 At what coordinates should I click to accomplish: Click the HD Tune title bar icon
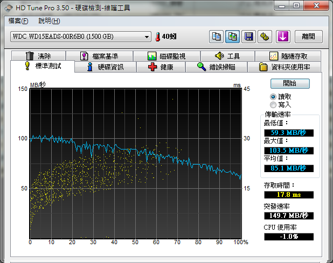tap(9, 8)
